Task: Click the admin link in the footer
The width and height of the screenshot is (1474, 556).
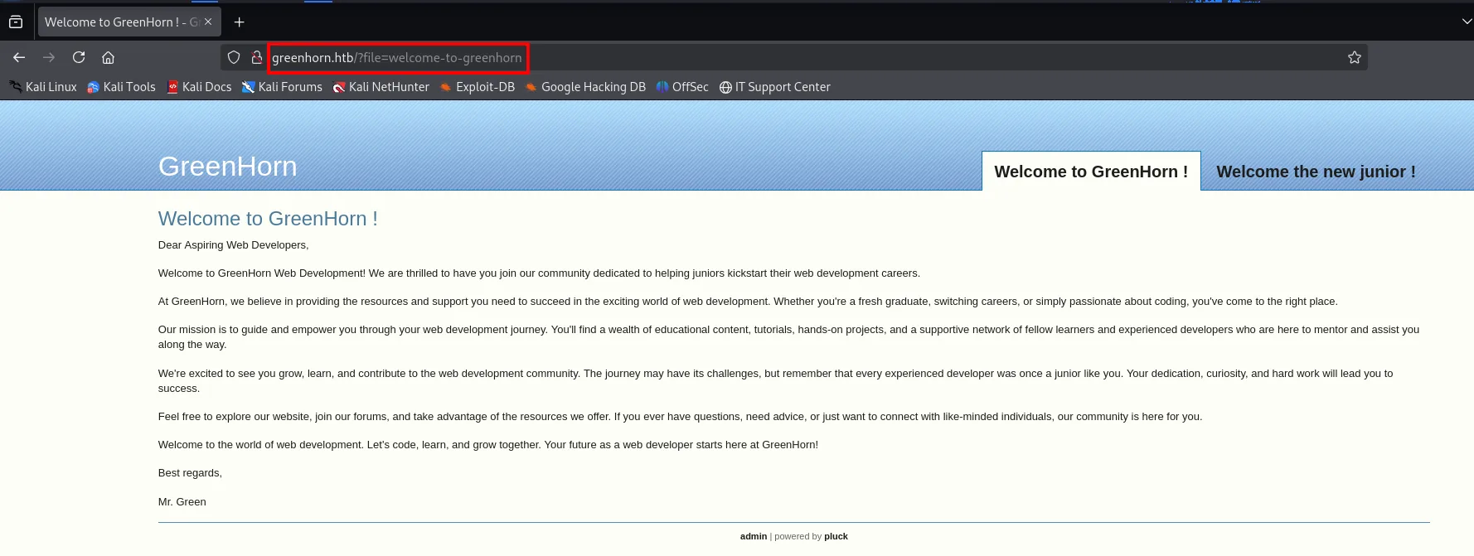Action: (x=754, y=536)
